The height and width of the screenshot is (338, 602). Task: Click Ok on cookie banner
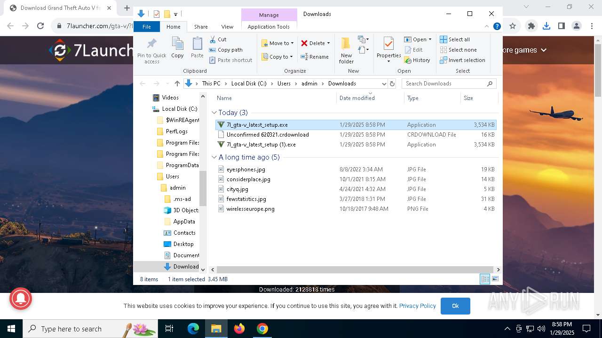pos(455,306)
